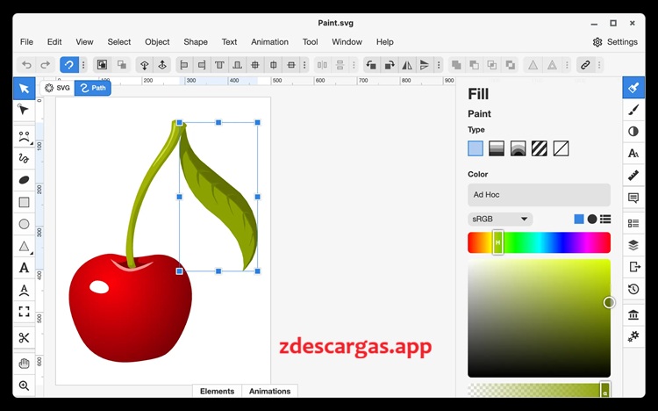Choose radial gradient paint type

tap(518, 148)
